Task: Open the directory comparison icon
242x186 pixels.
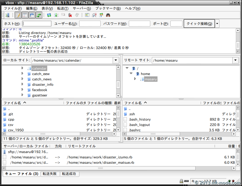Action: tap(87, 15)
